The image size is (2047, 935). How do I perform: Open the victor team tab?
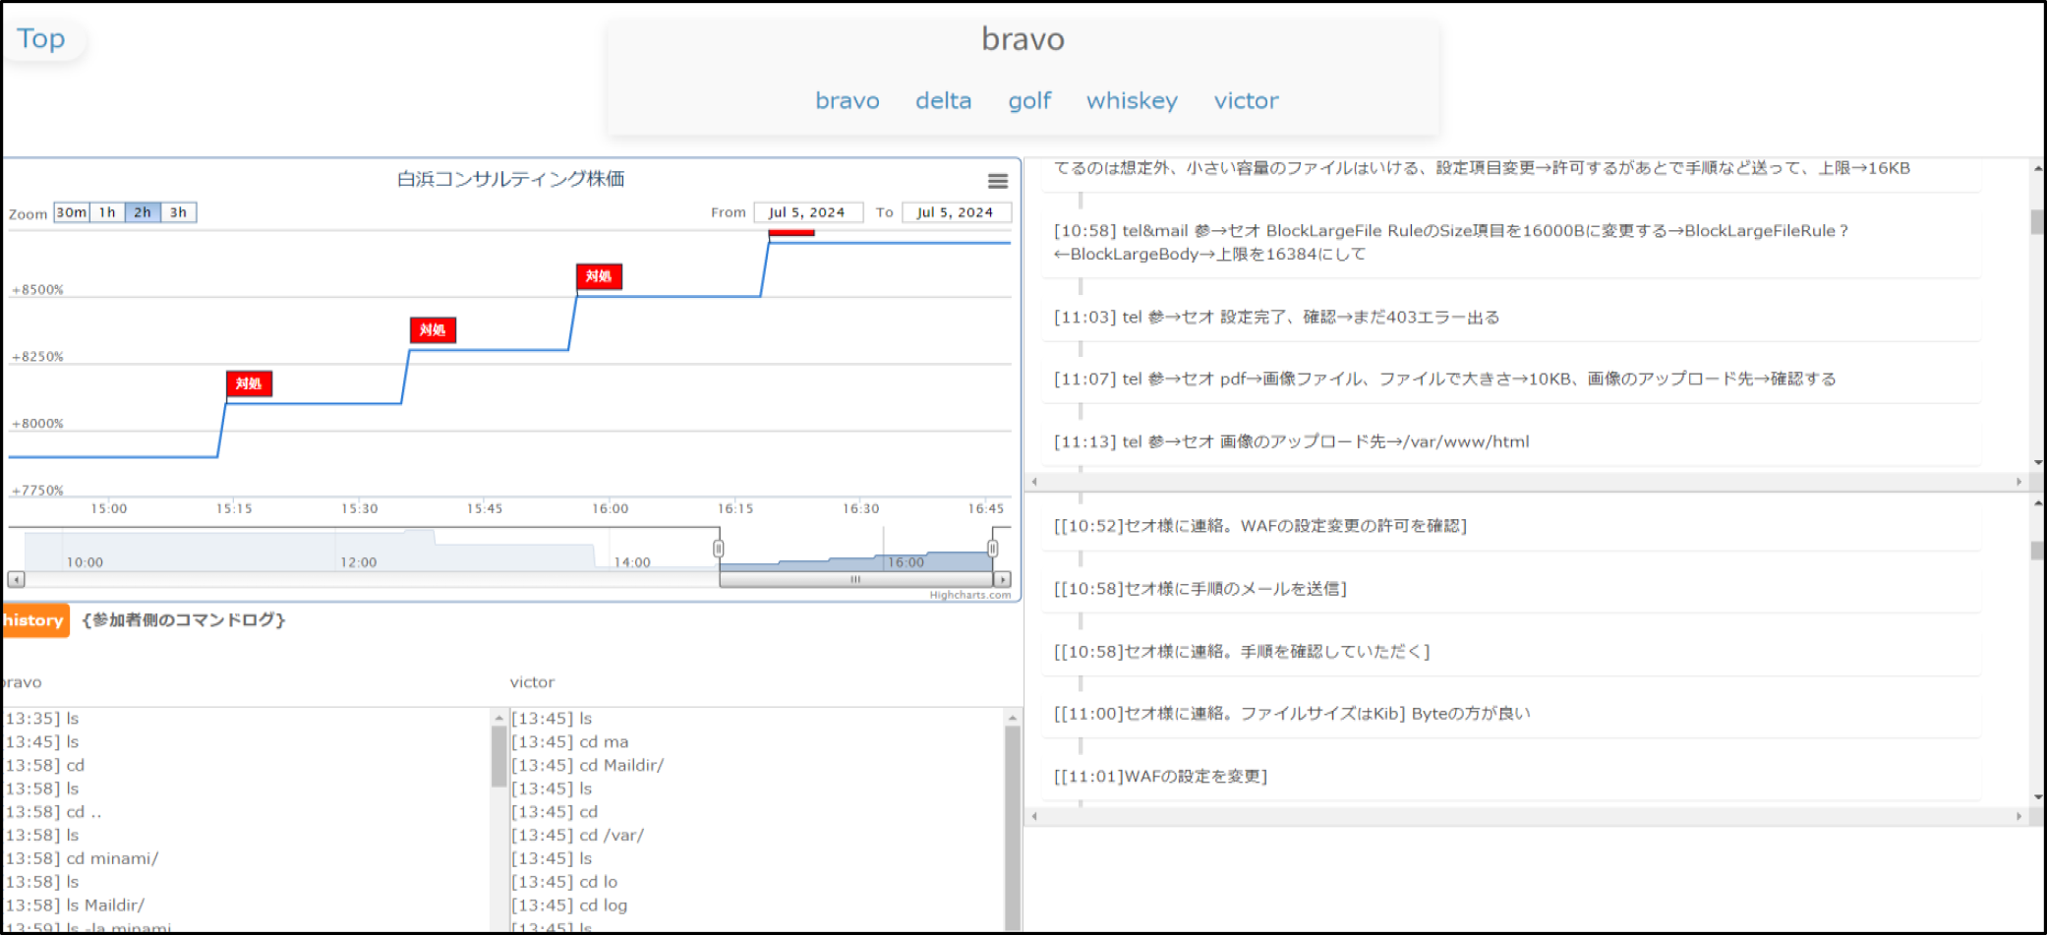[1246, 100]
